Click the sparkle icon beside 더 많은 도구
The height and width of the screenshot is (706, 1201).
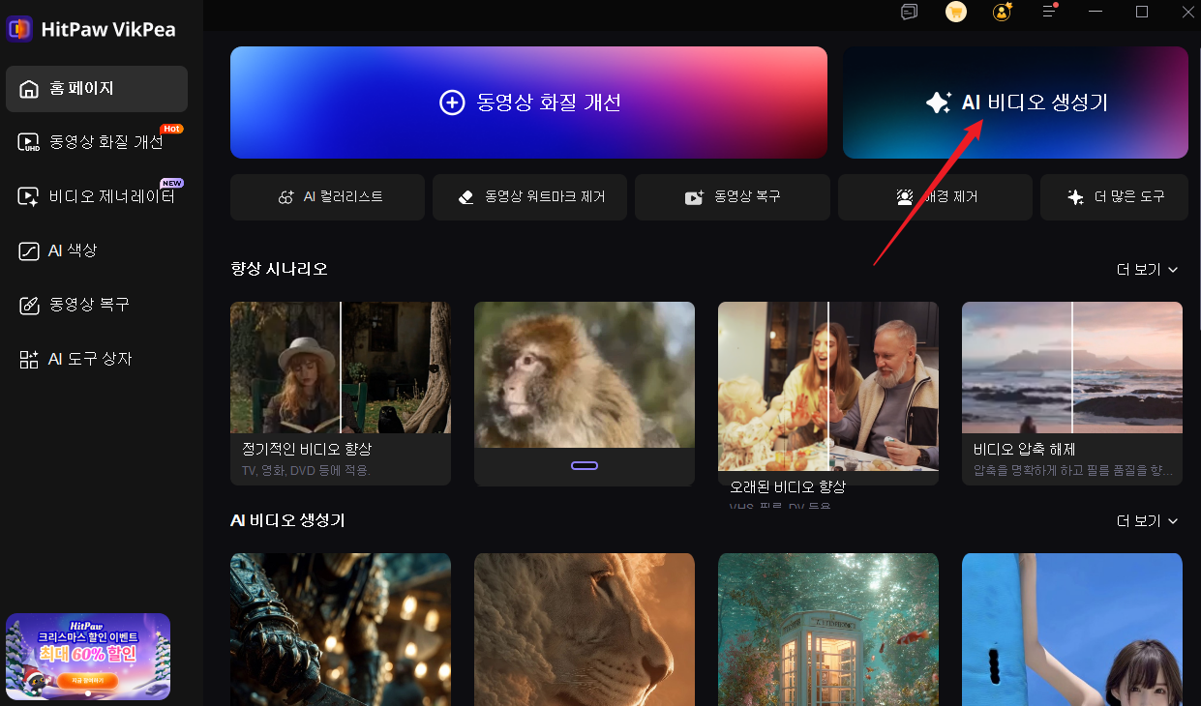click(1075, 197)
